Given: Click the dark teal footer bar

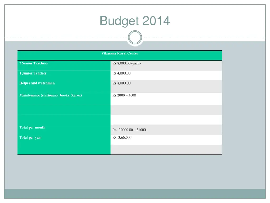Looking at the screenshot, I should click(135, 193).
